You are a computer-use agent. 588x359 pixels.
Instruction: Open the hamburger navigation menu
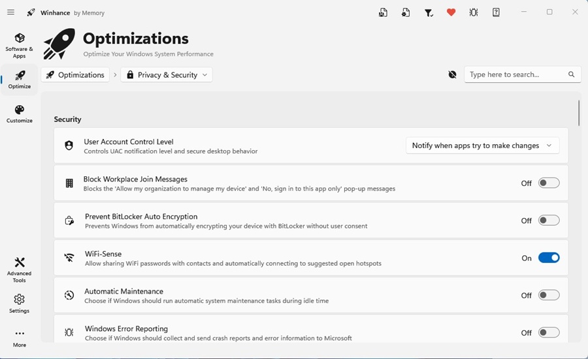pos(10,12)
